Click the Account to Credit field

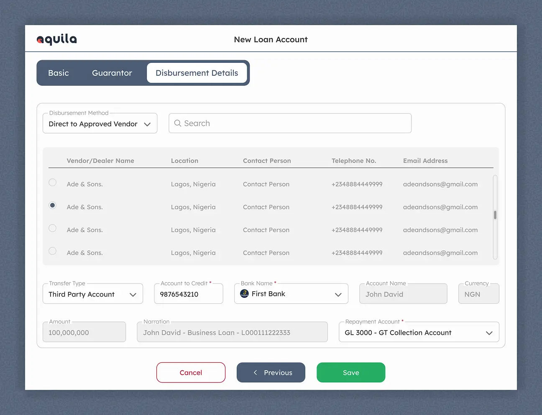click(189, 294)
